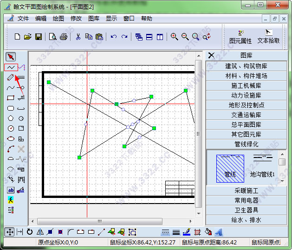The image size is (292, 250).
Task: Click the 文本拾取 button
Action: coord(268,37)
